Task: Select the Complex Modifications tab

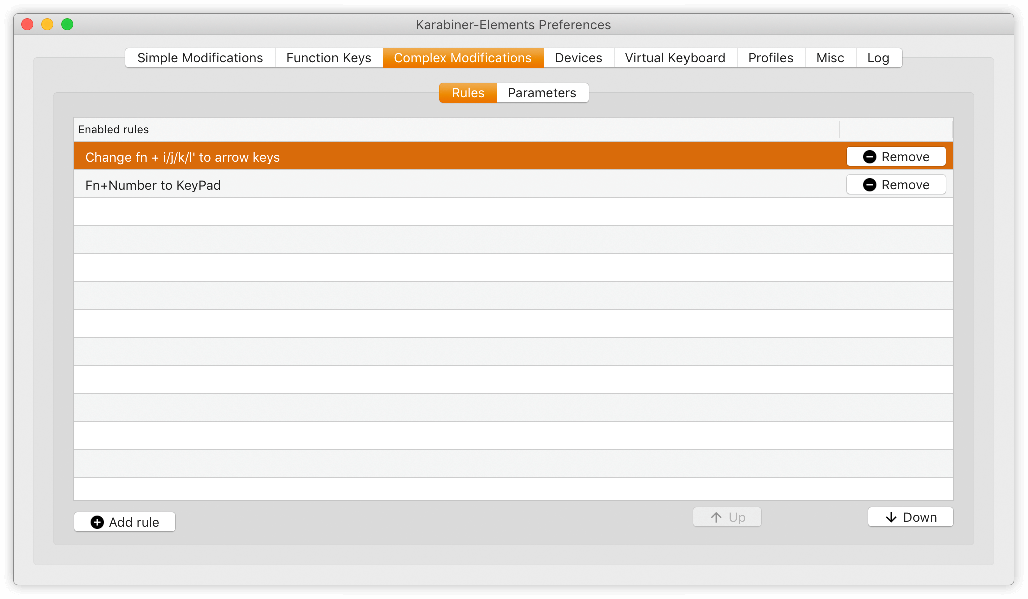Action: [x=463, y=58]
